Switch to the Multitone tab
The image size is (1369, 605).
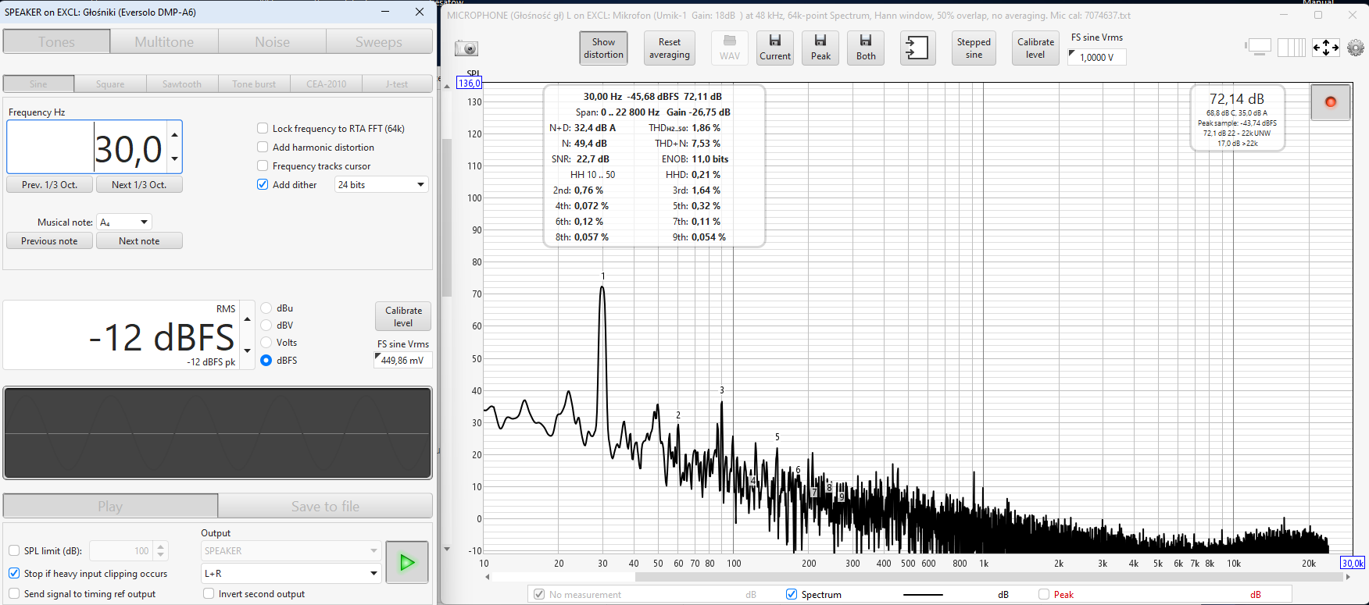(164, 42)
